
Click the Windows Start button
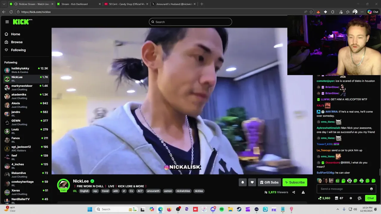pos(90,209)
